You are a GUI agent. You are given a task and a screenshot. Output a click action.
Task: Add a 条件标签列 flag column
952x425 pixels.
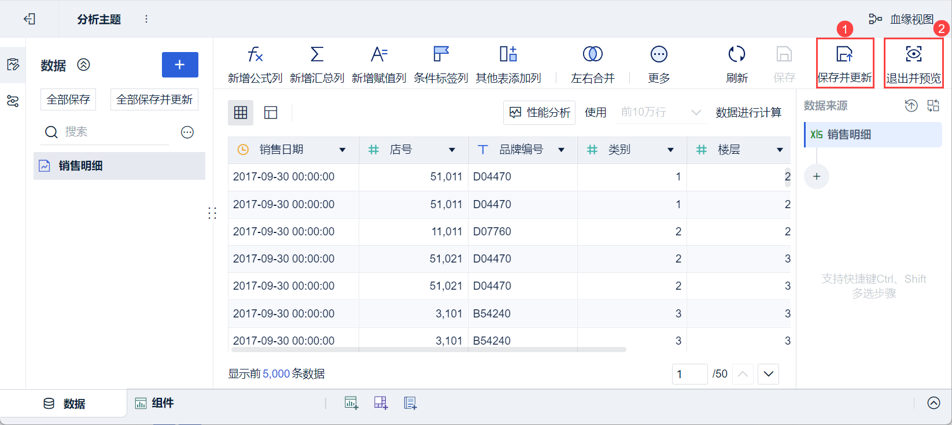click(441, 55)
